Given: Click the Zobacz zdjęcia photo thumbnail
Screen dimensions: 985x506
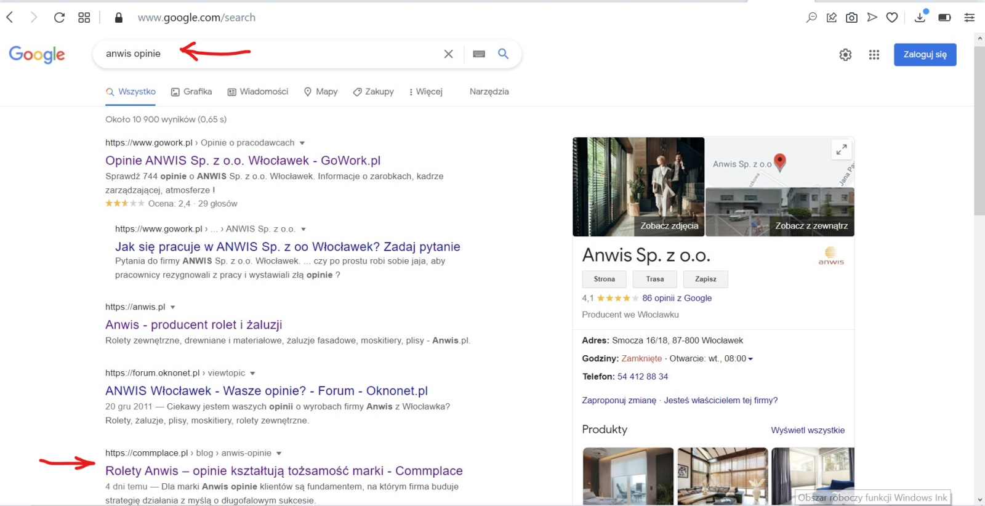Looking at the screenshot, I should [x=638, y=187].
